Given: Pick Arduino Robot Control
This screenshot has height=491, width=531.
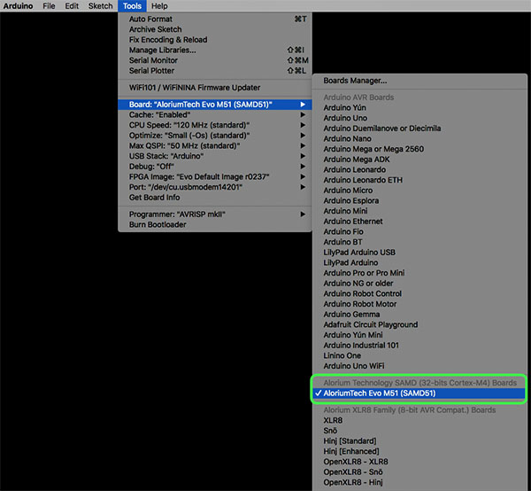Looking at the screenshot, I should pyautogui.click(x=419, y=294).
